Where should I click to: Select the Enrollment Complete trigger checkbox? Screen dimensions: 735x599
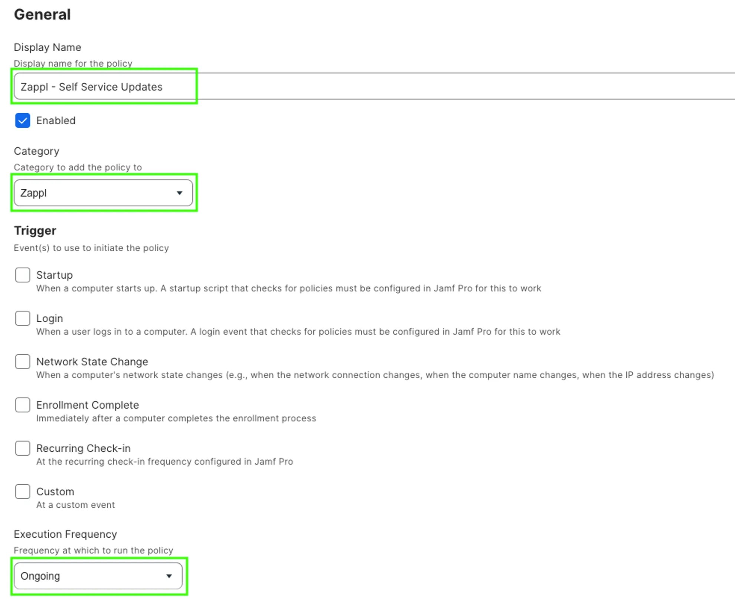pos(23,405)
